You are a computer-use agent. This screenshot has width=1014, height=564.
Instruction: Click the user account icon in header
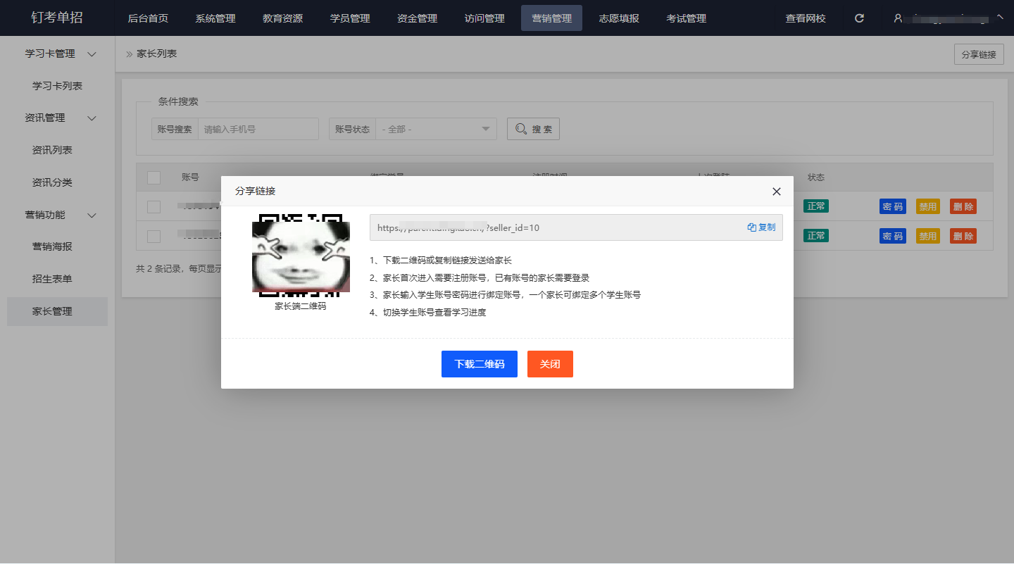point(898,18)
